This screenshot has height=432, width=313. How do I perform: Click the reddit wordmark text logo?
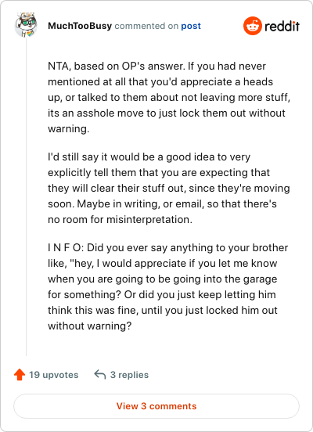(282, 26)
